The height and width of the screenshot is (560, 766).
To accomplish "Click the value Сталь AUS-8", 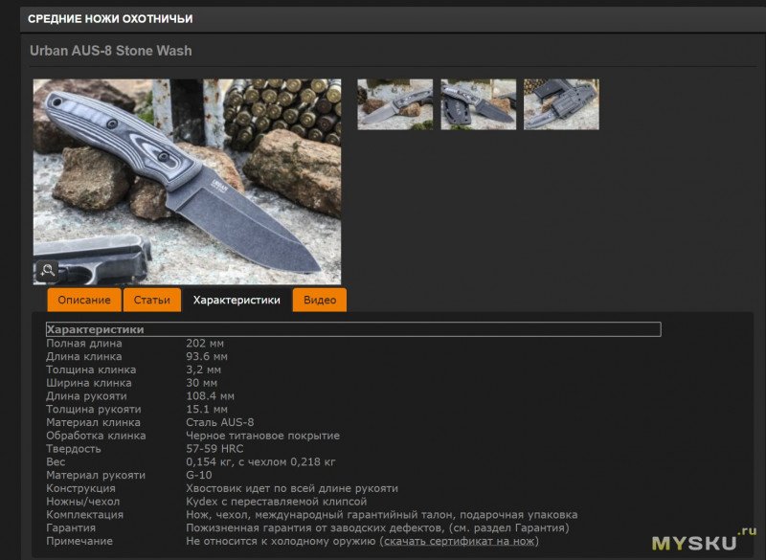I will (218, 421).
